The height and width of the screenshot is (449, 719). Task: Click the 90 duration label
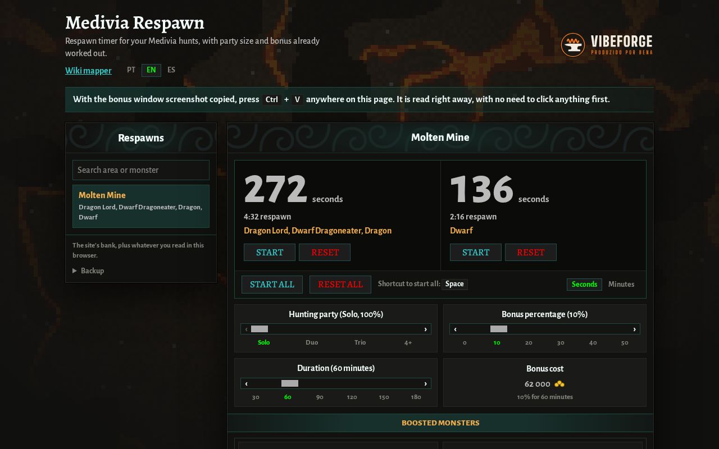[x=320, y=397]
